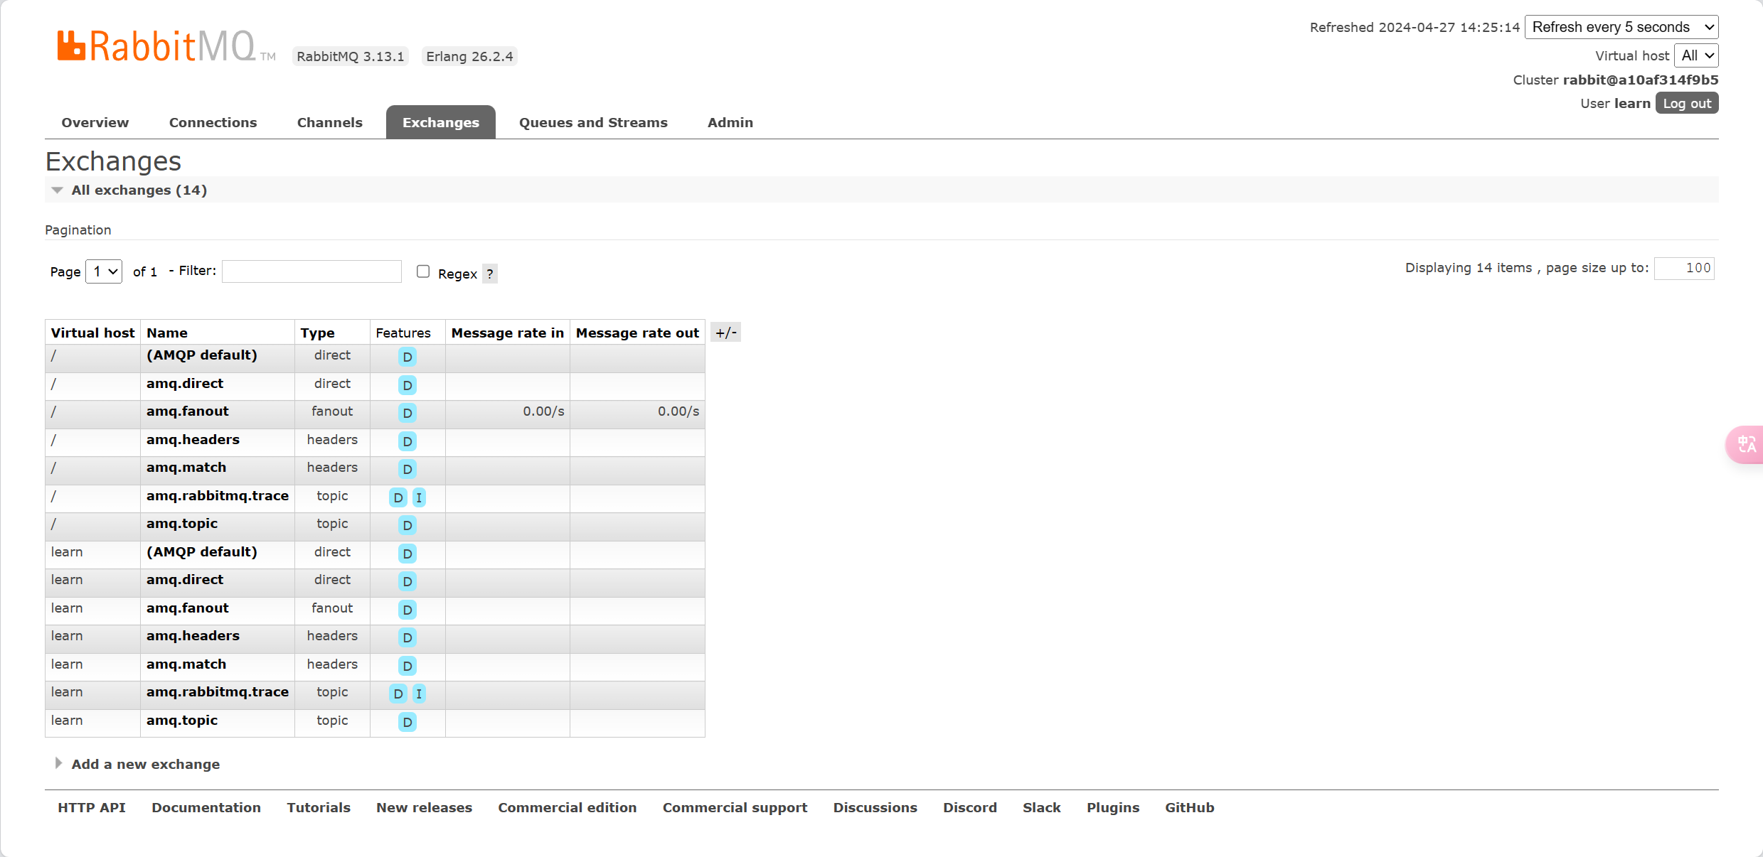Open the refresh interval dropdown
Viewport: 1763px width, 857px height.
click(1621, 27)
